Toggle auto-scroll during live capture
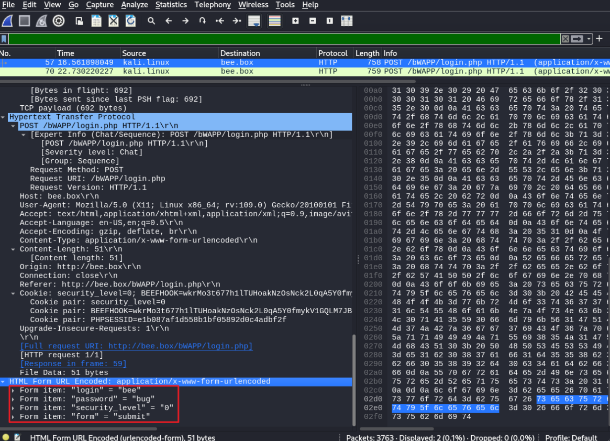The image size is (610, 441). 254,21
